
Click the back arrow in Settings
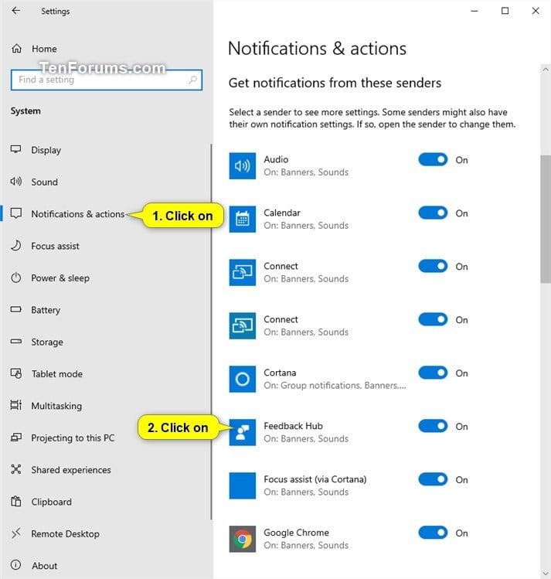(16, 11)
